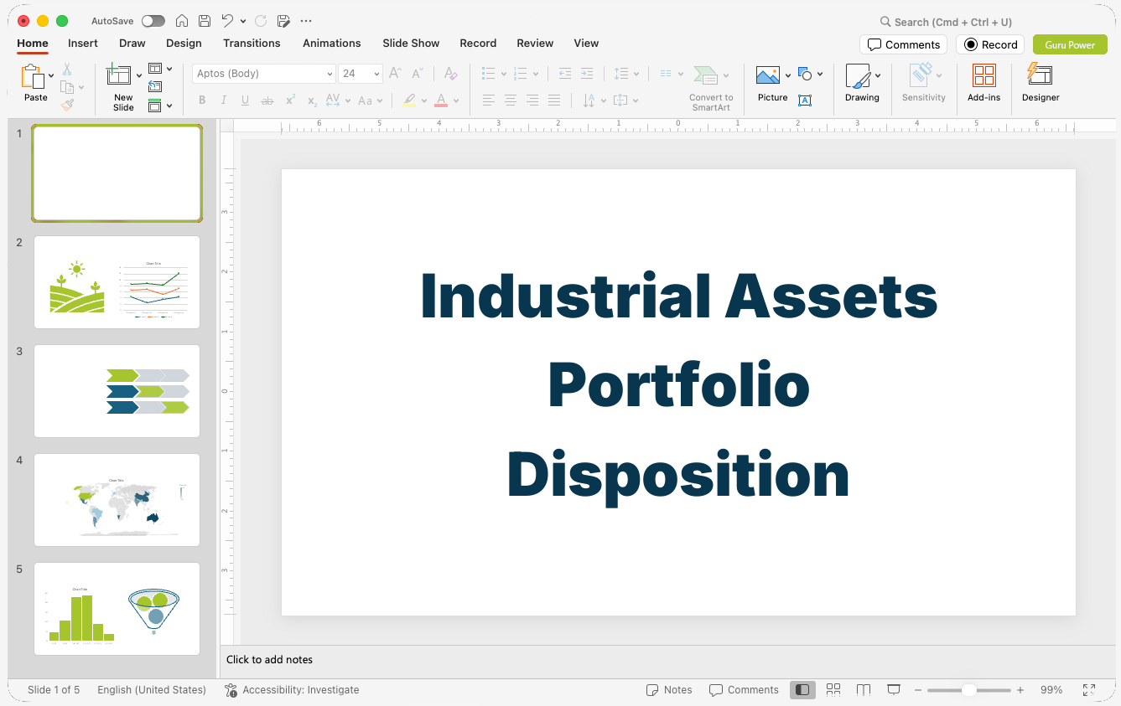
Task: Toggle Superscript formatting
Action: tap(290, 100)
